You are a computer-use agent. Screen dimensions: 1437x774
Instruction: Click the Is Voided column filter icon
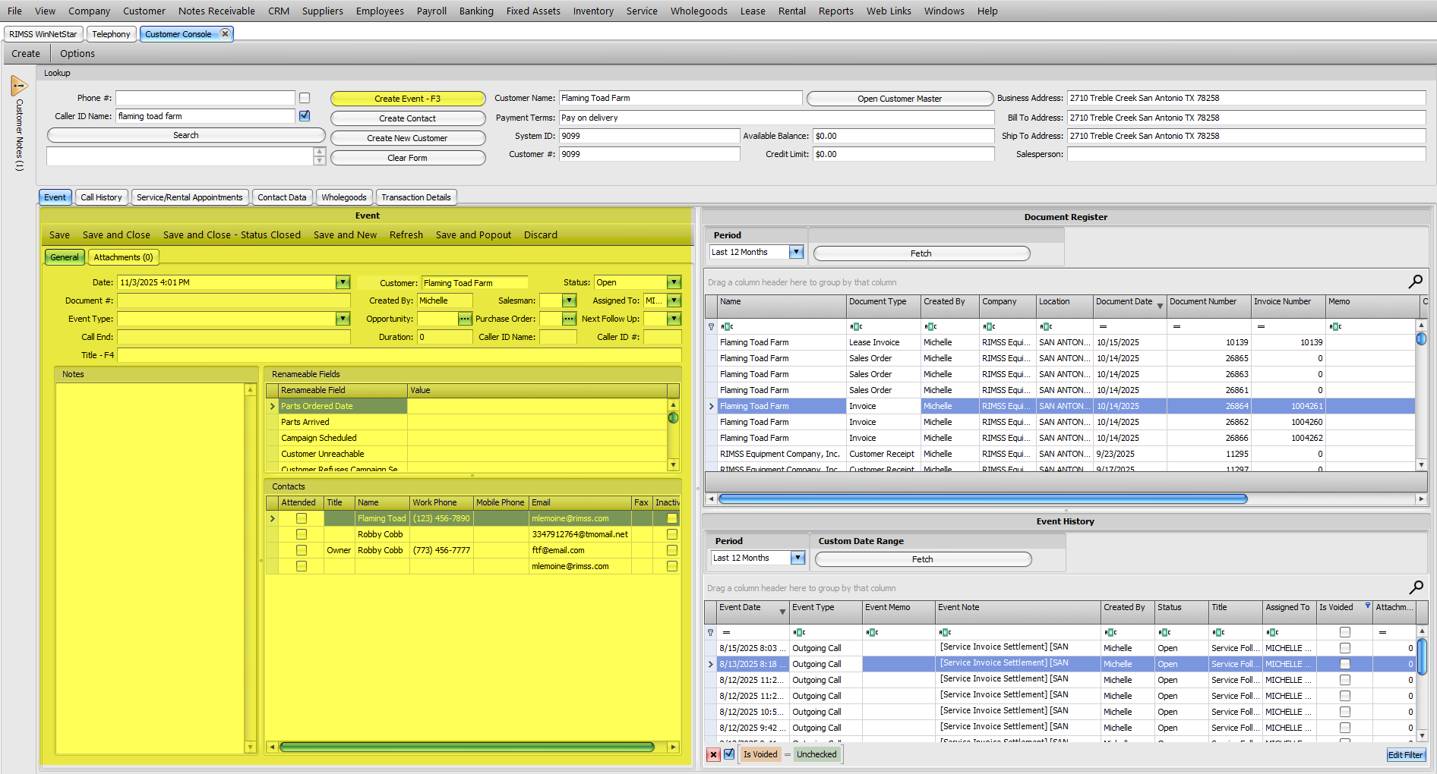click(1367, 606)
